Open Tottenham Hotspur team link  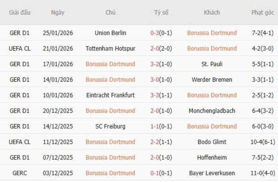[110, 48]
